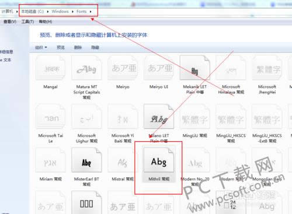This screenshot has height=214, width=292.
Task: Expand the arrow after 计算机 in breadcrumb
Action: tap(17, 12)
